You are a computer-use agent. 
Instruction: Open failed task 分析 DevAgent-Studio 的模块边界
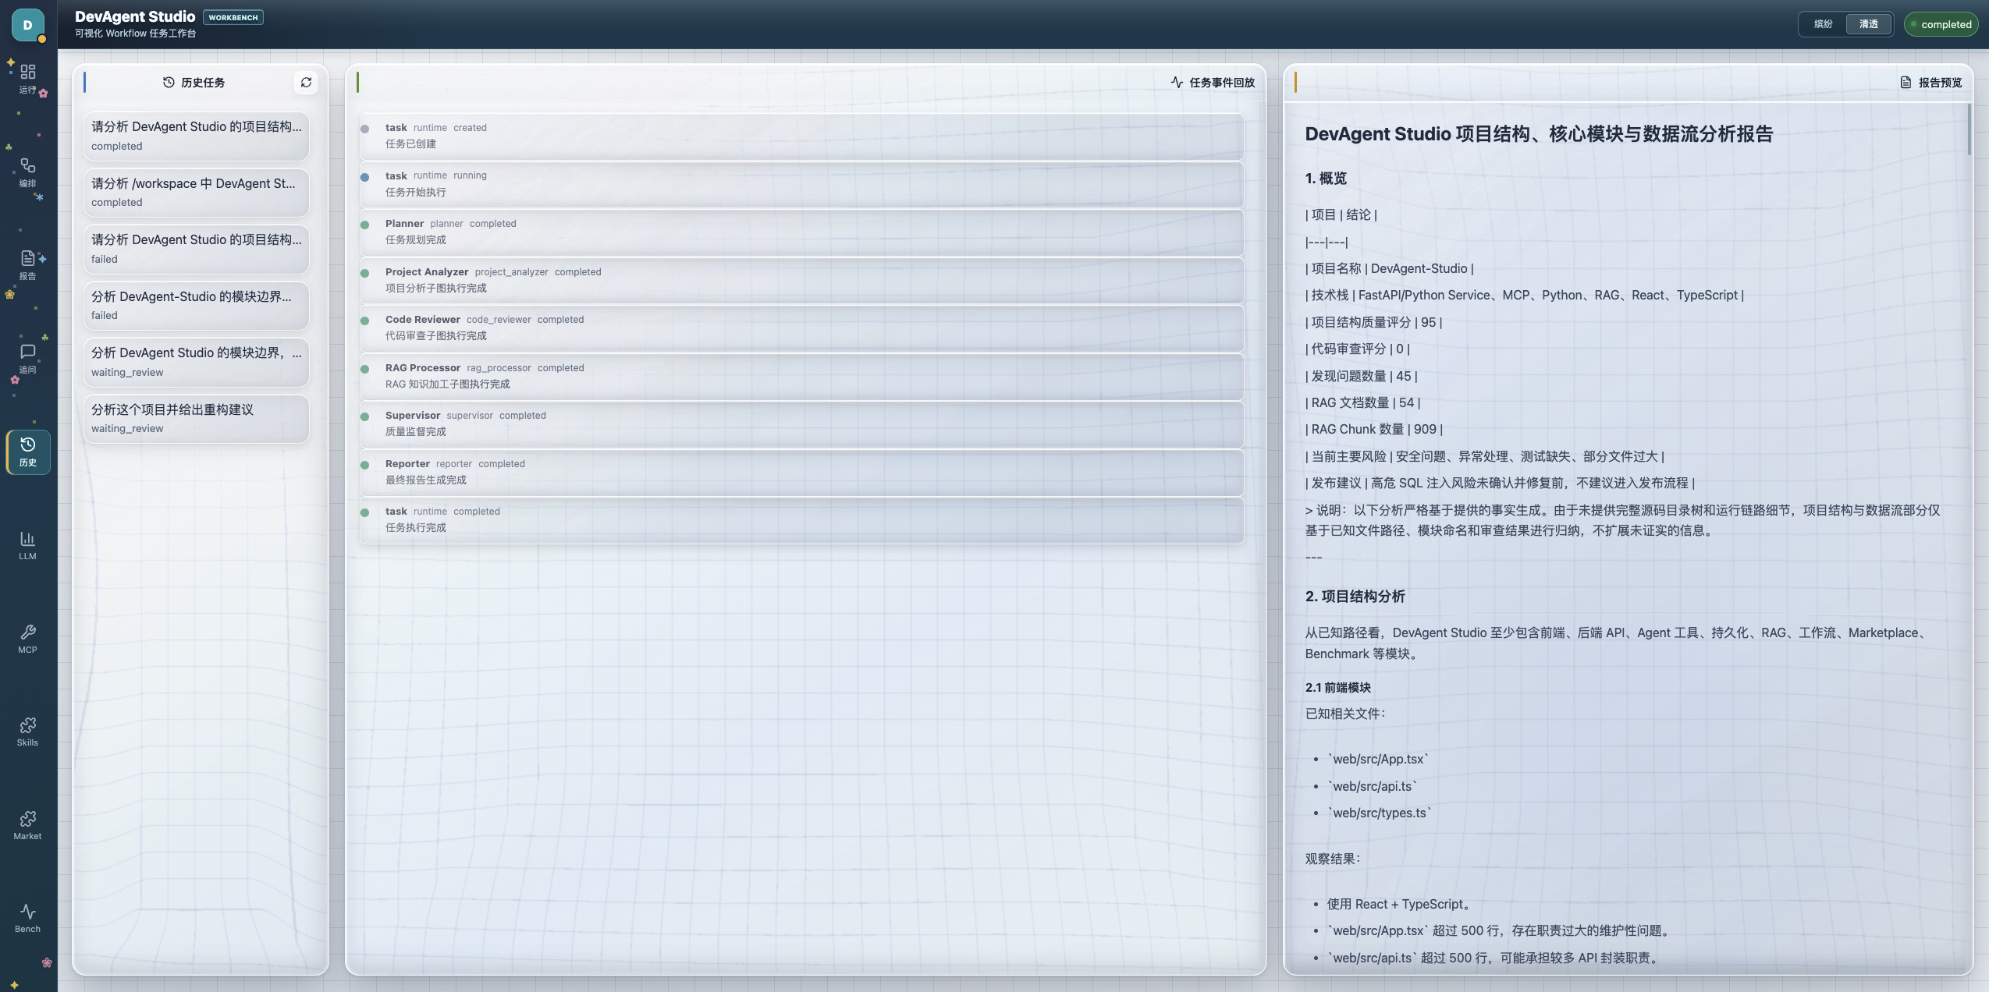point(196,306)
